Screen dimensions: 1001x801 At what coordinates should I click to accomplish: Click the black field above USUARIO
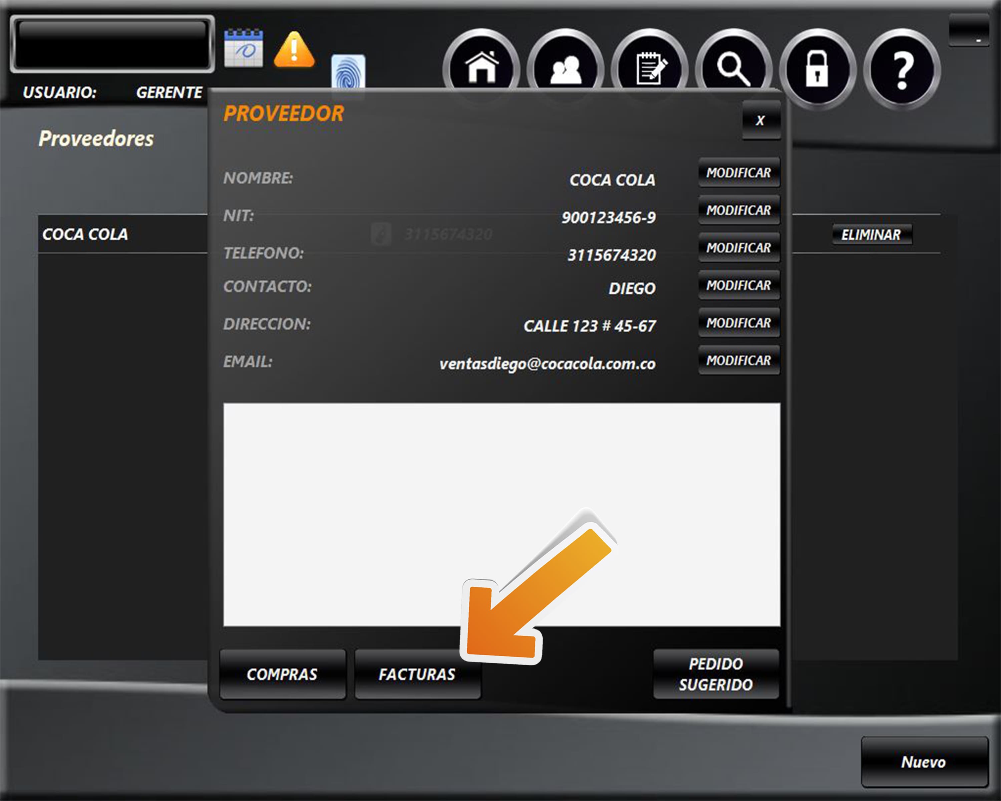pos(112,44)
